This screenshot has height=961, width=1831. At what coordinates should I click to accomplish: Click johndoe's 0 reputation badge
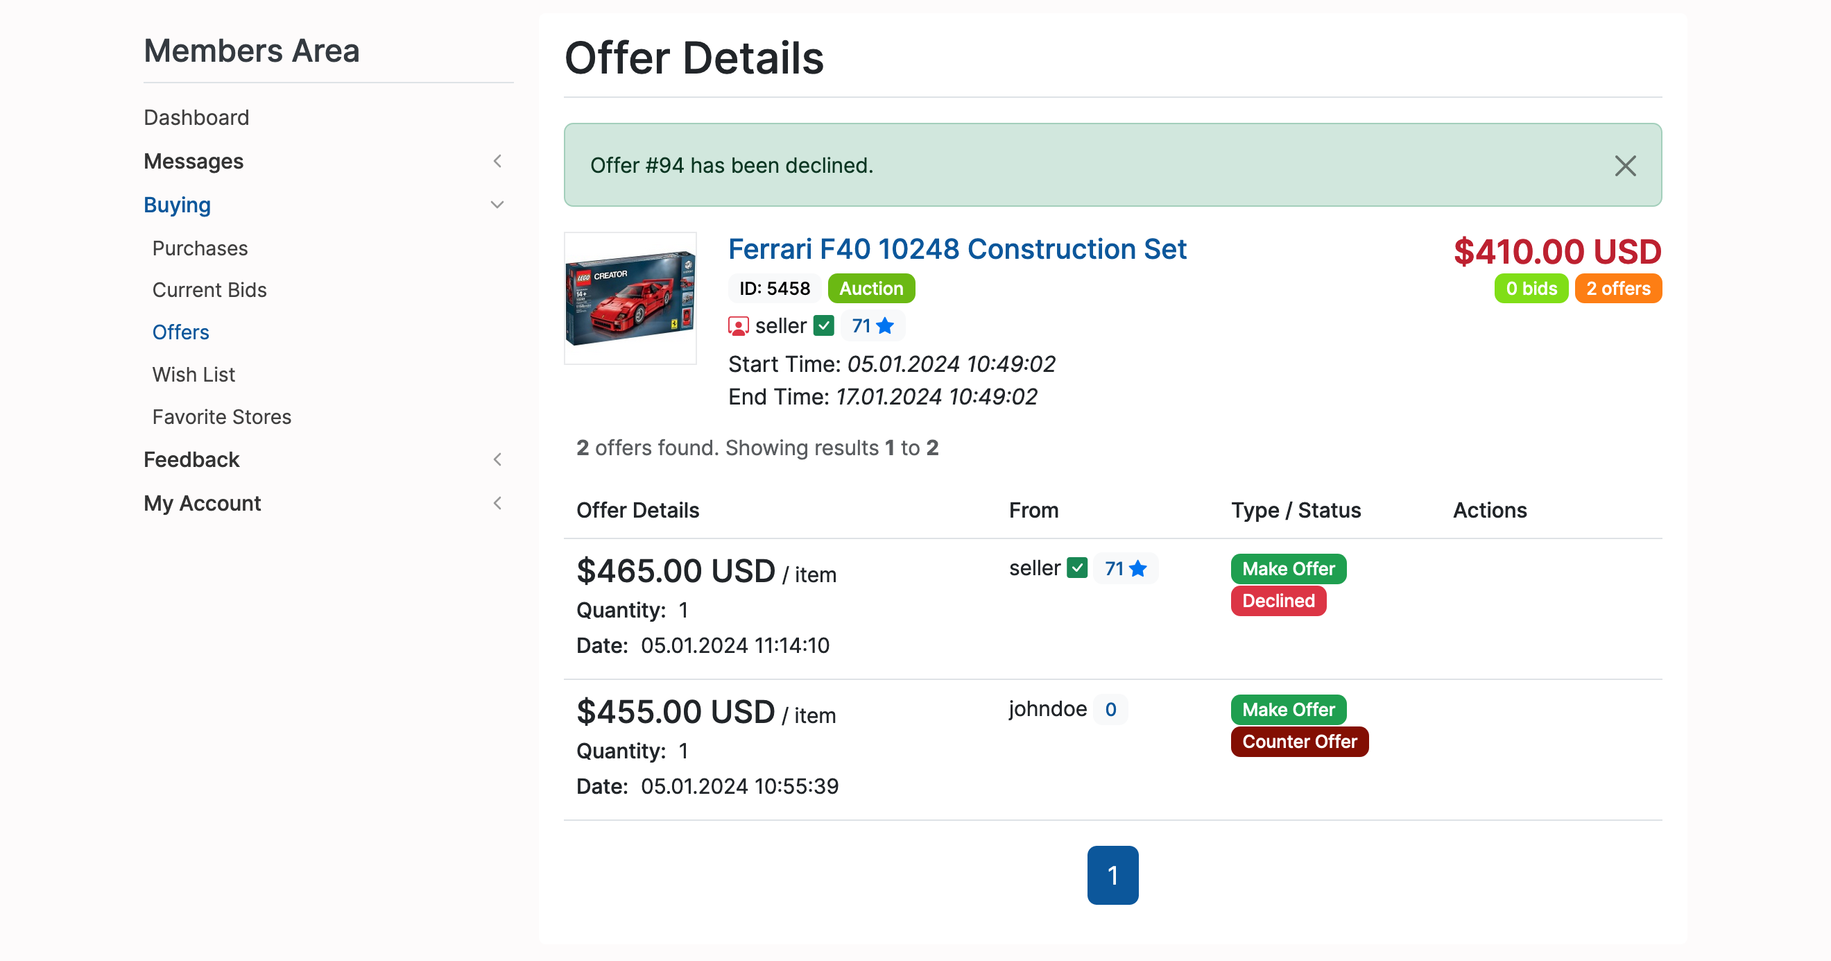click(1110, 709)
